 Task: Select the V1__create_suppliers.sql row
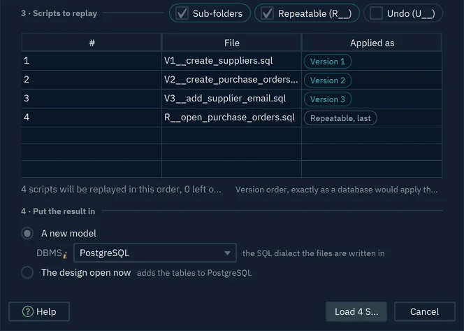pos(232,61)
